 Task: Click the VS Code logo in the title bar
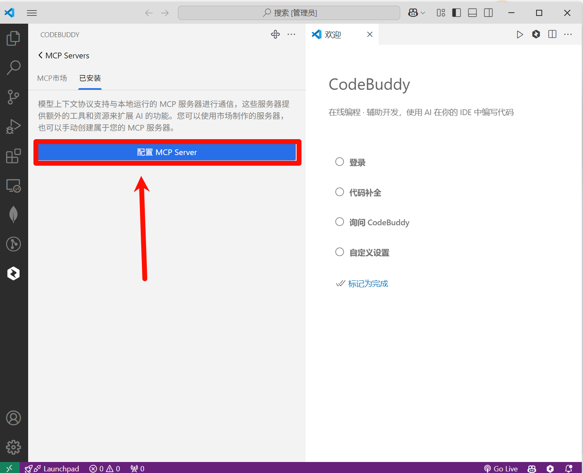[x=9, y=13]
